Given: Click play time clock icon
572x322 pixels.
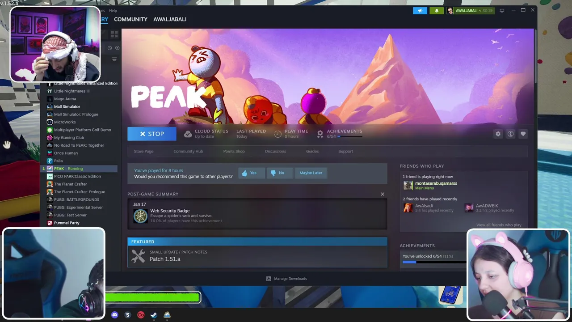Looking at the screenshot, I should [x=278, y=134].
